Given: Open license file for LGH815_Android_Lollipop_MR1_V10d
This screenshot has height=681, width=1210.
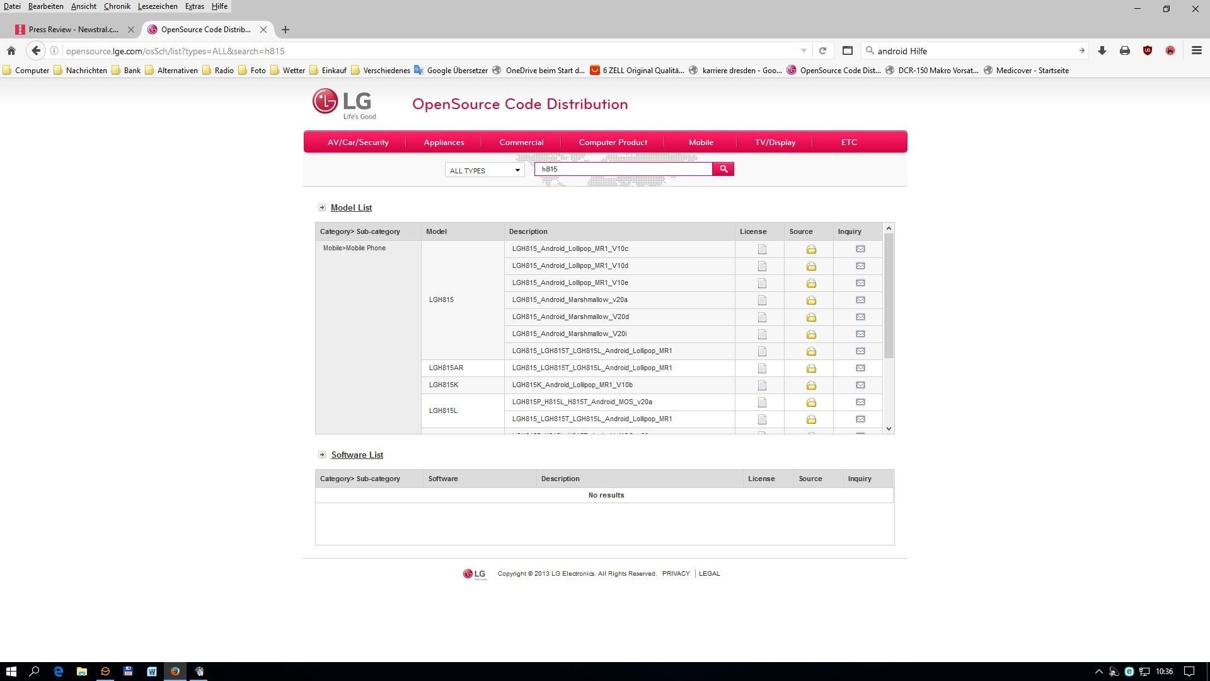Looking at the screenshot, I should 762,266.
